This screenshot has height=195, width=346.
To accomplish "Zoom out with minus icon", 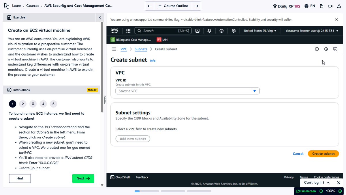I will 321,191.
